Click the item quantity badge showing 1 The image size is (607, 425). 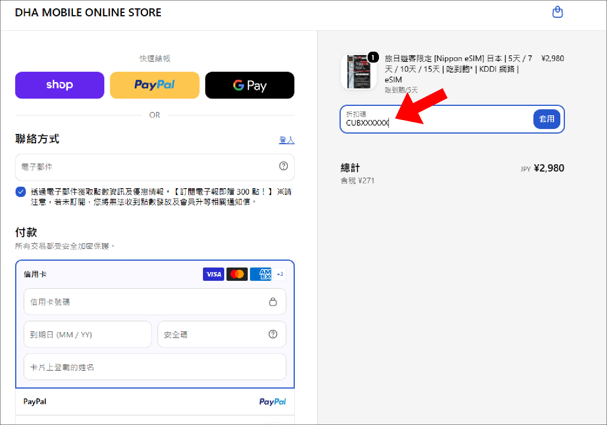pos(373,57)
